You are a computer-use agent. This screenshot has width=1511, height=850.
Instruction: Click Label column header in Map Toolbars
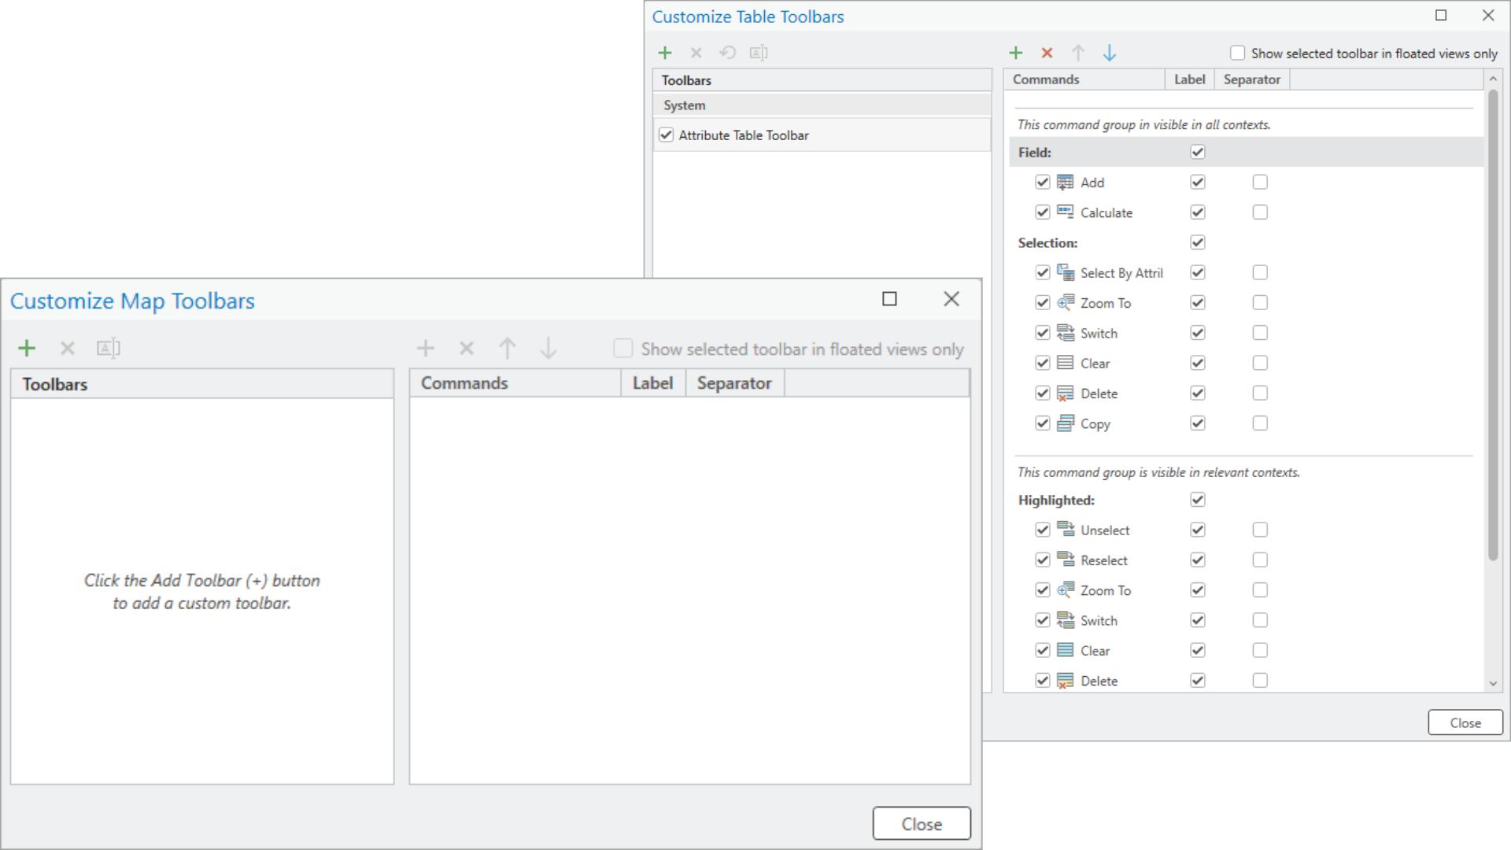tap(653, 383)
